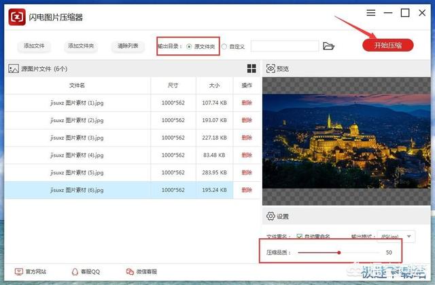Delete jisuxz 图片素材 (3).jpg from list

pos(247,138)
